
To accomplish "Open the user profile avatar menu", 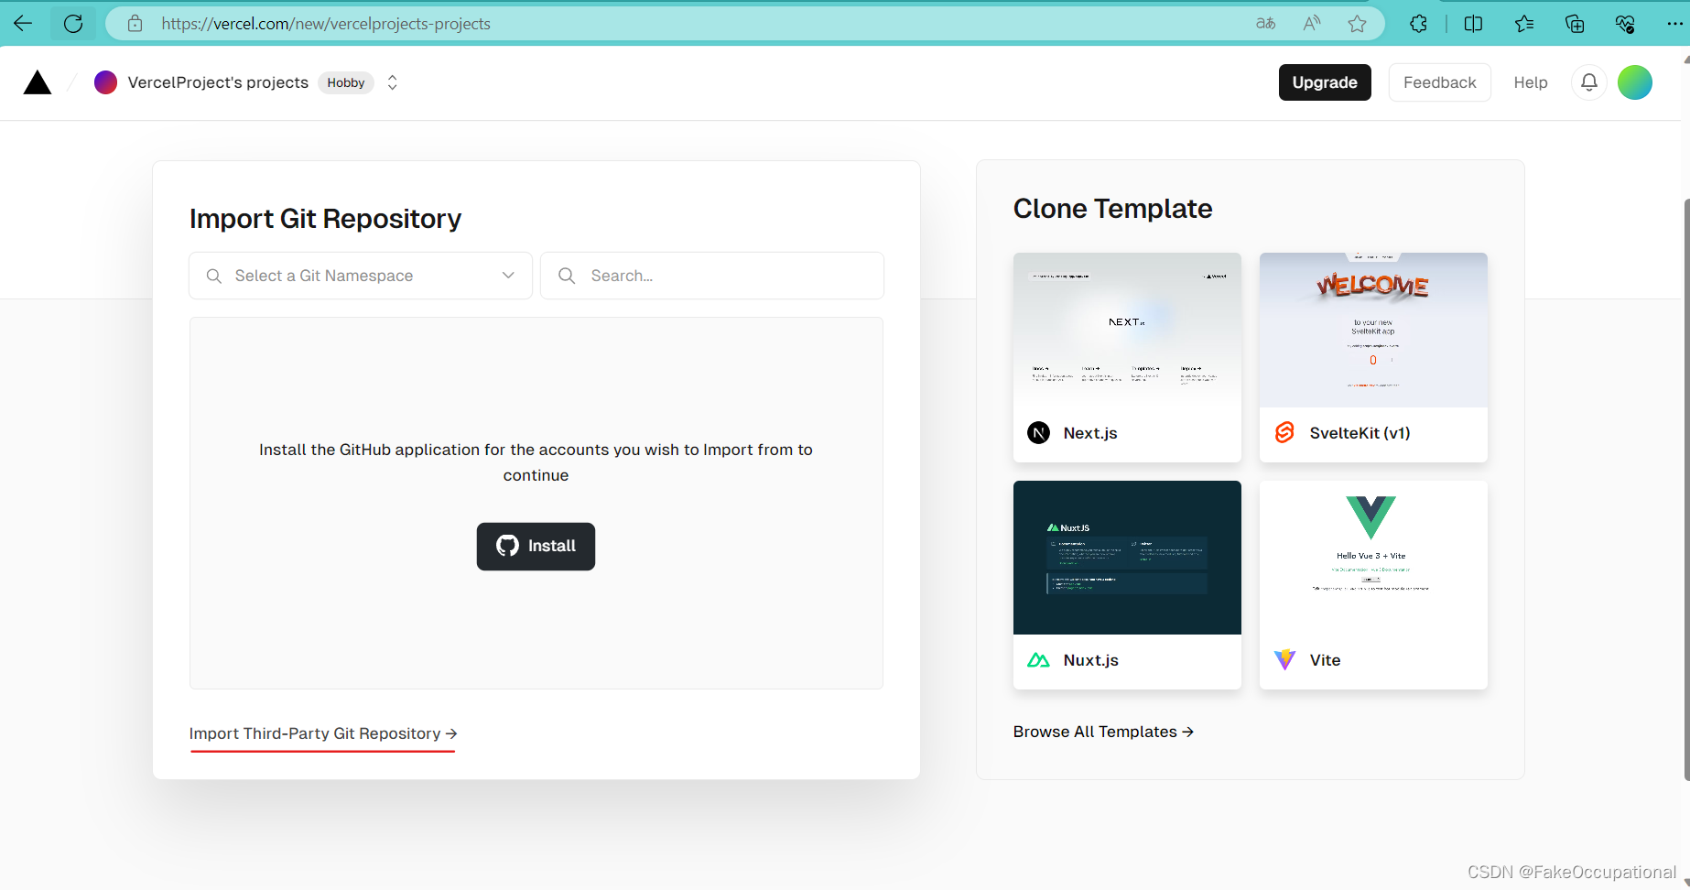I will point(1635,82).
